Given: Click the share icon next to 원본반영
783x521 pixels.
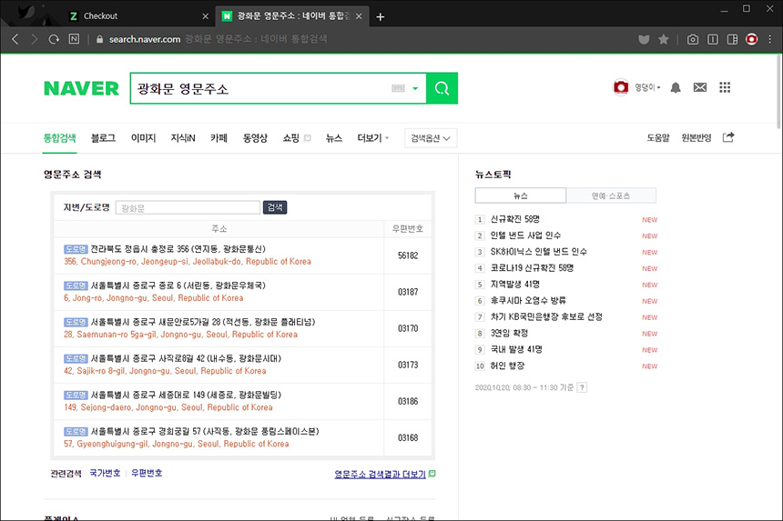Looking at the screenshot, I should click(x=728, y=137).
